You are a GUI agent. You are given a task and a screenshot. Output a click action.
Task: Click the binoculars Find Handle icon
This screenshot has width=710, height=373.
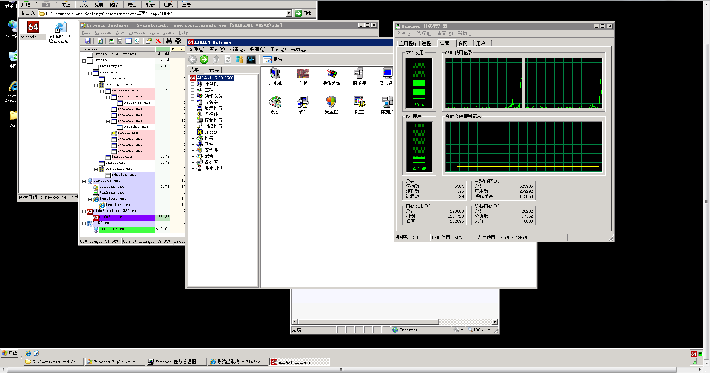point(169,41)
